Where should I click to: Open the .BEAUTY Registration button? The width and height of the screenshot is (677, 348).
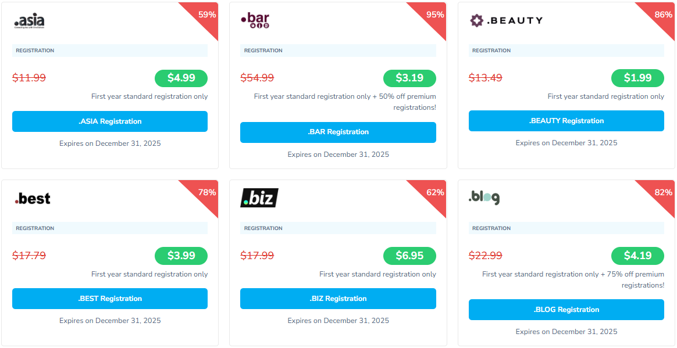pos(566,121)
